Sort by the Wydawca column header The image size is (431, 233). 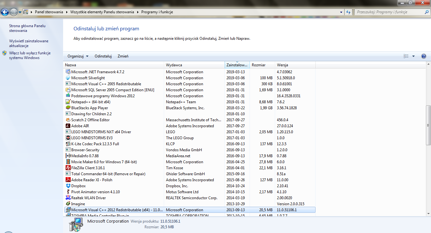click(194, 65)
